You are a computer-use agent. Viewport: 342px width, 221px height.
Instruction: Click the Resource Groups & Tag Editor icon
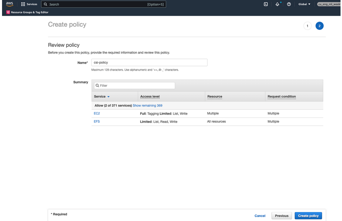8,12
